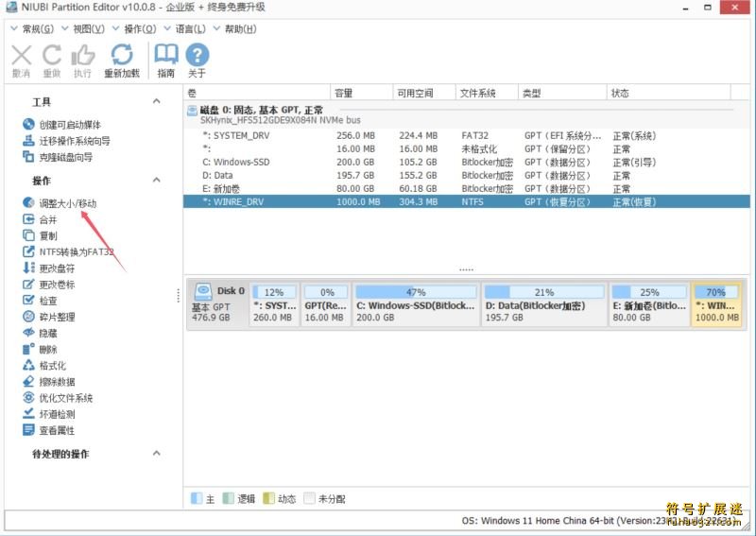Select Convert NTFS to FAT32 operation
This screenshot has width=756, height=536.
(68, 251)
